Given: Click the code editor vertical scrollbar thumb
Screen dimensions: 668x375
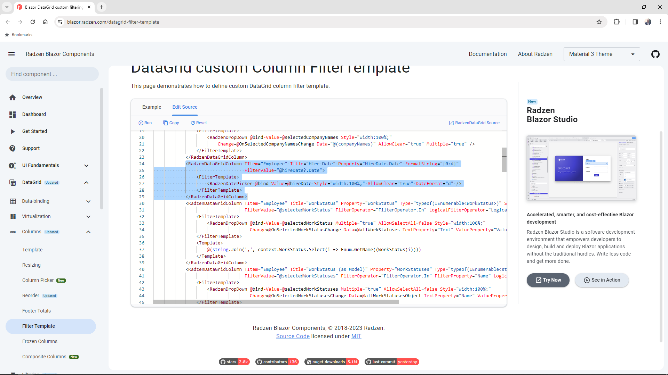Looking at the screenshot, I should click(504, 160).
